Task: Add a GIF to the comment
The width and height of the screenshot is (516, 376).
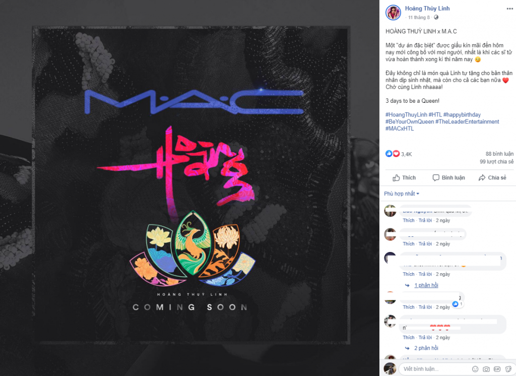Action: [497, 369]
